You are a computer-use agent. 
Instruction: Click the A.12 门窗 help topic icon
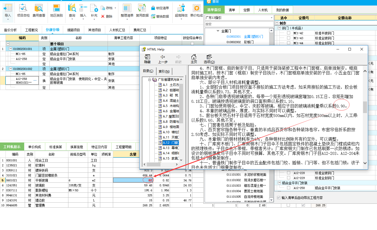point(160,142)
